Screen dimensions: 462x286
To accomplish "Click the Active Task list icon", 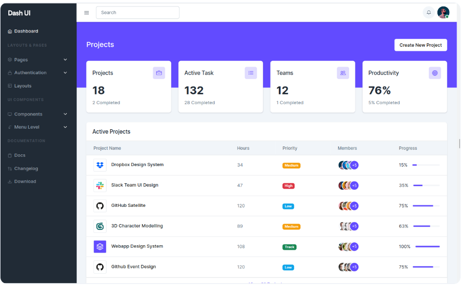I will click(x=251, y=73).
